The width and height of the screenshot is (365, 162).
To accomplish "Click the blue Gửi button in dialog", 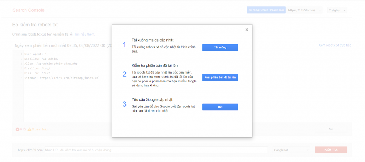I will [x=220, y=107].
